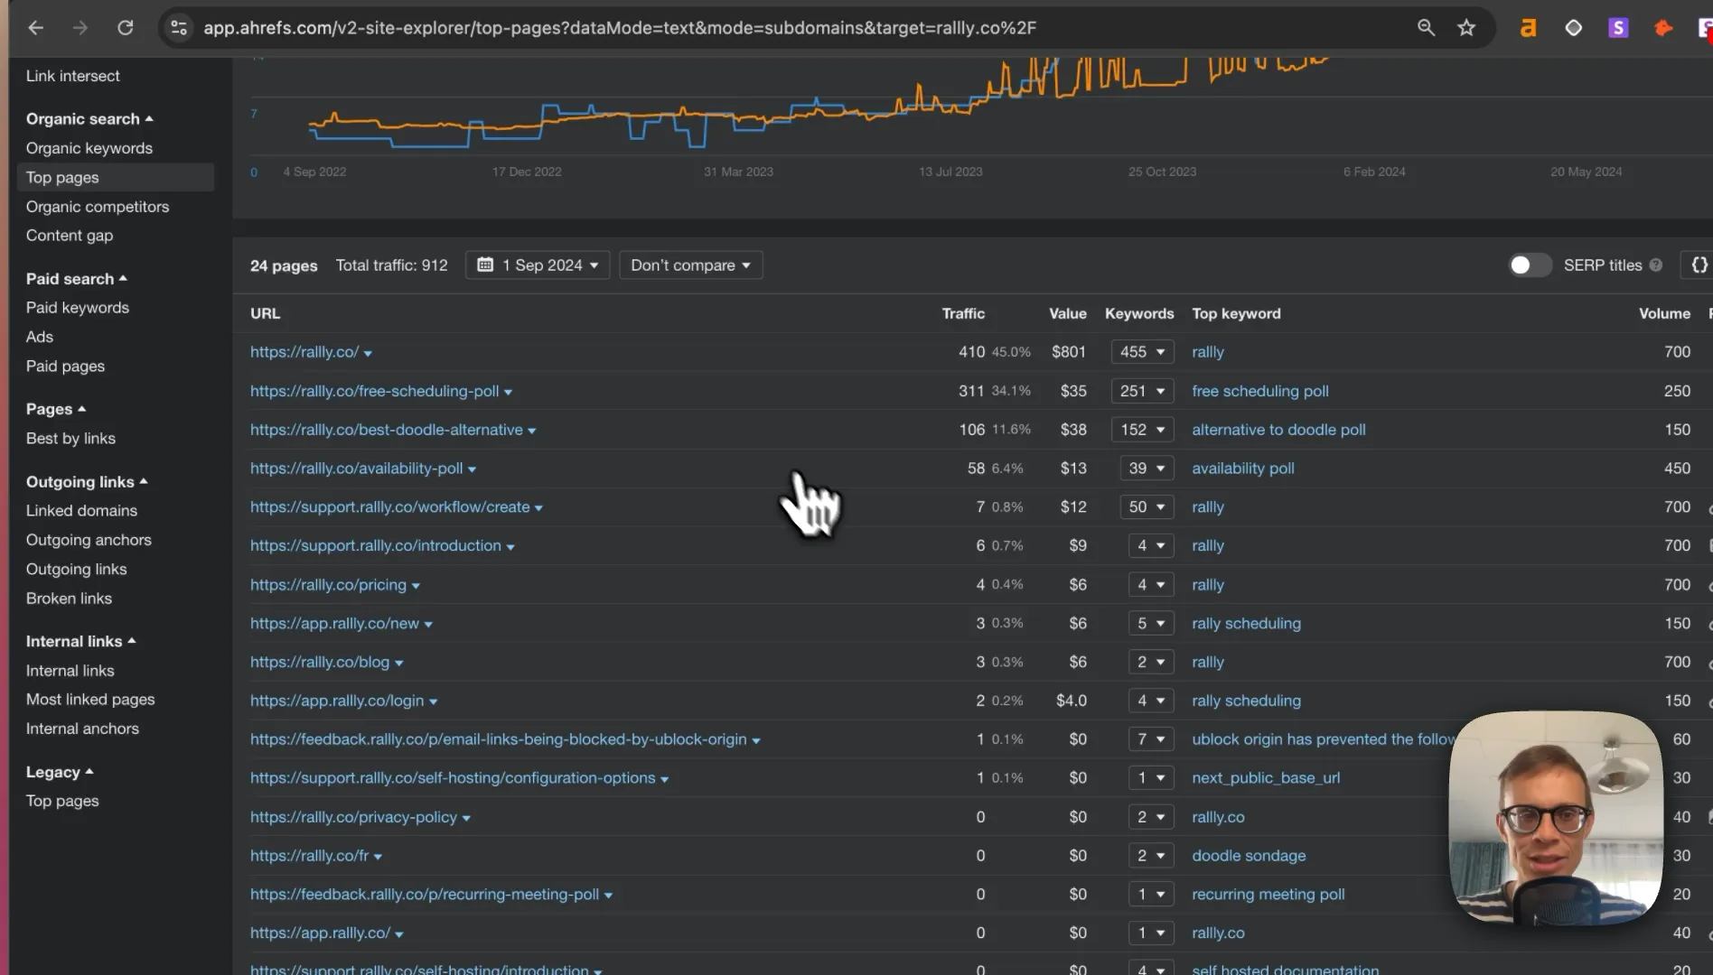This screenshot has width=1713, height=975.
Task: Bookmark this page with the star icon
Action: point(1466,28)
